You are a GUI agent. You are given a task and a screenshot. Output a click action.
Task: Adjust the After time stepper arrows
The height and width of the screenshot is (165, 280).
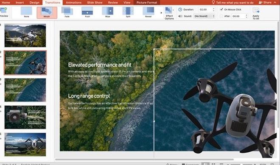click(x=246, y=16)
